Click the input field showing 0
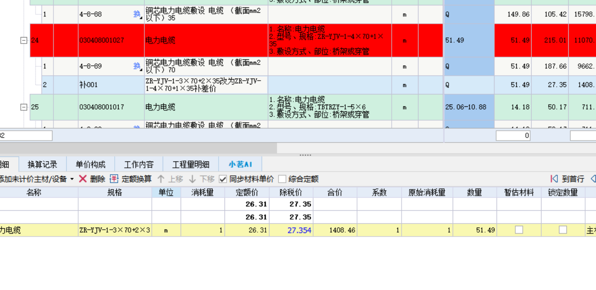The width and height of the screenshot is (596, 290). tap(513, 136)
